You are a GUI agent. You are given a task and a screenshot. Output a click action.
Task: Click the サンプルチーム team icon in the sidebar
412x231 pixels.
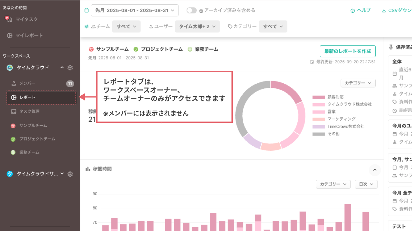(x=13, y=126)
